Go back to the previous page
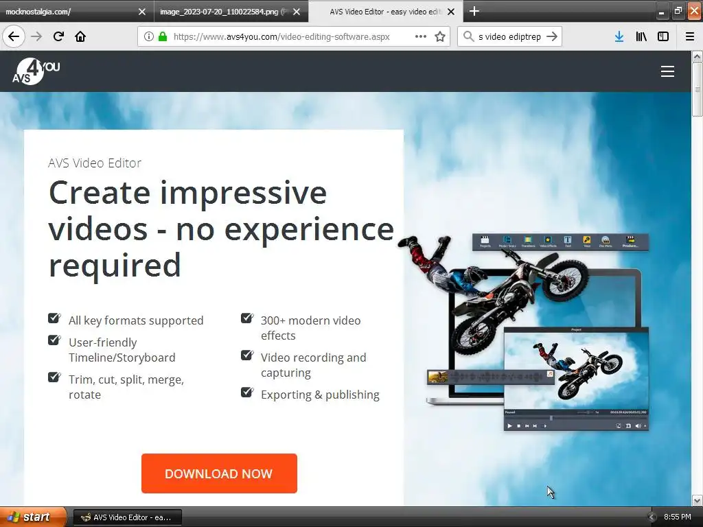703x527 pixels. [x=14, y=36]
